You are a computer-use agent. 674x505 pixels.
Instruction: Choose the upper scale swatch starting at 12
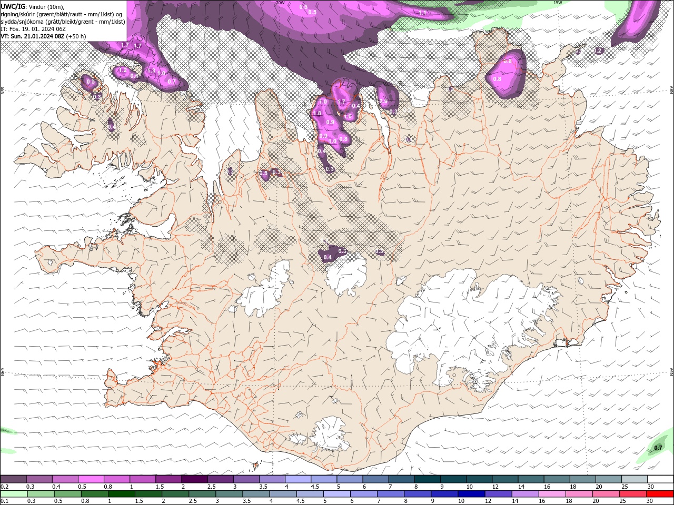(505, 479)
